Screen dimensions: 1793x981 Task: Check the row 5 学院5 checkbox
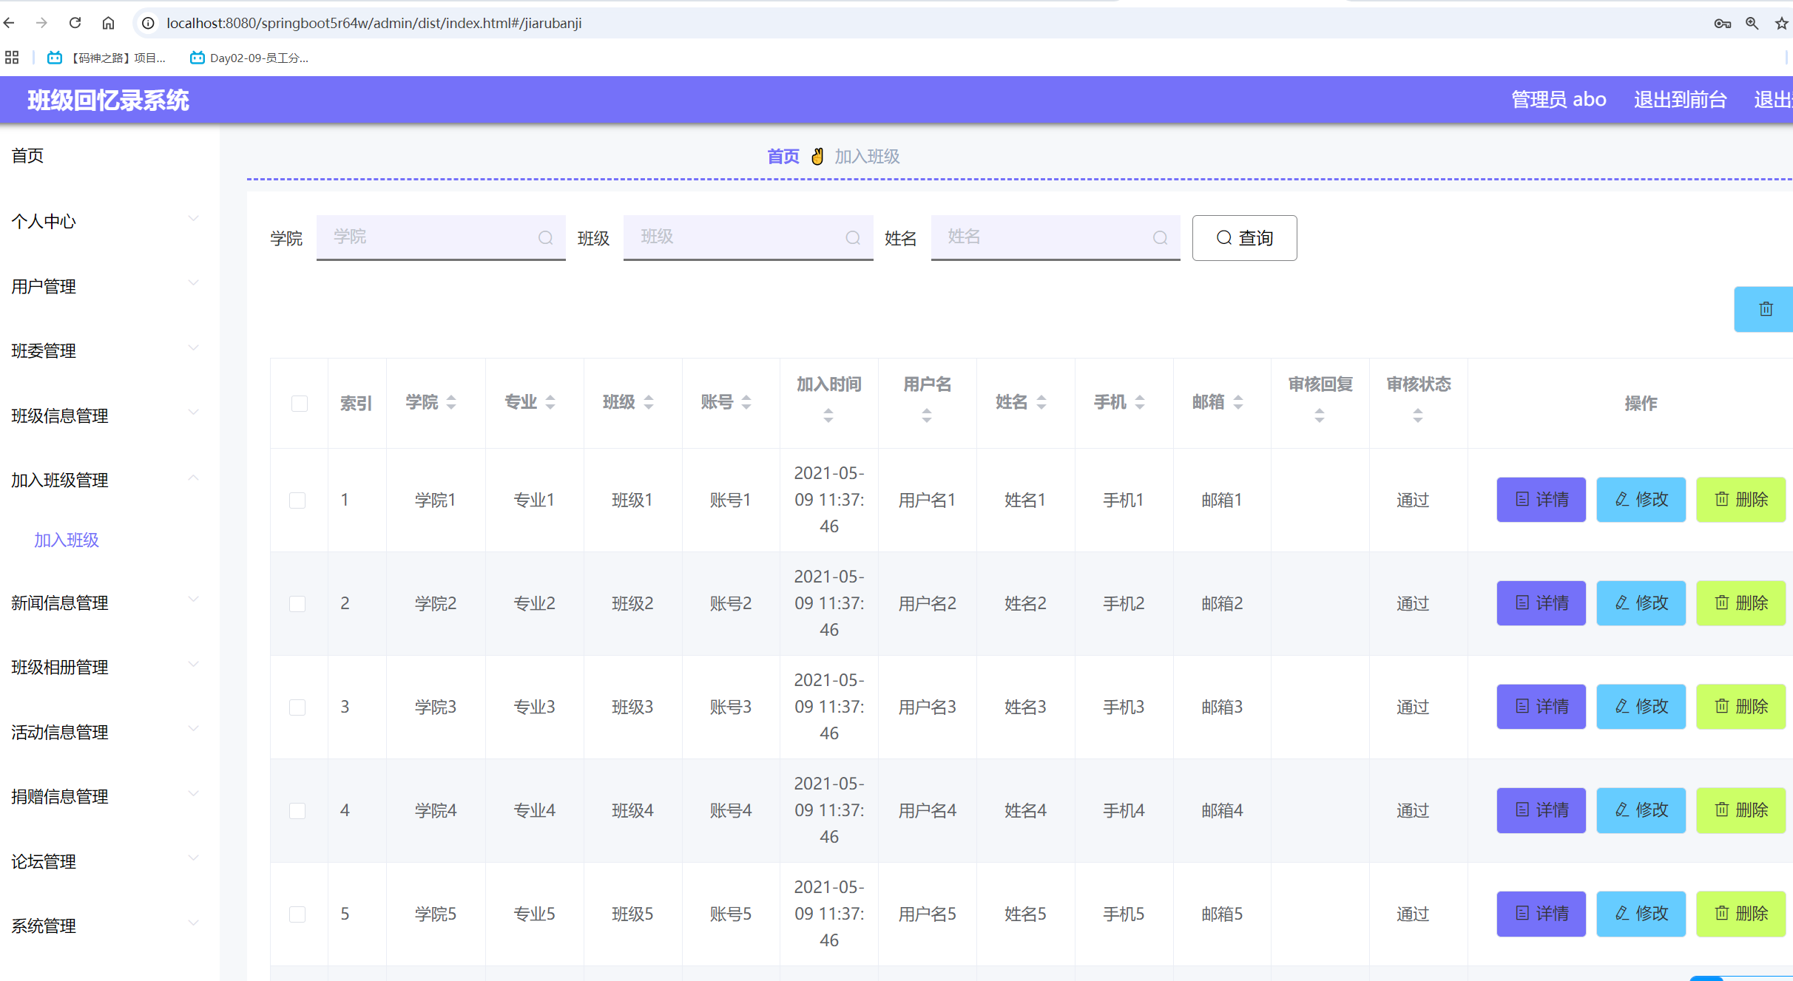tap(297, 914)
